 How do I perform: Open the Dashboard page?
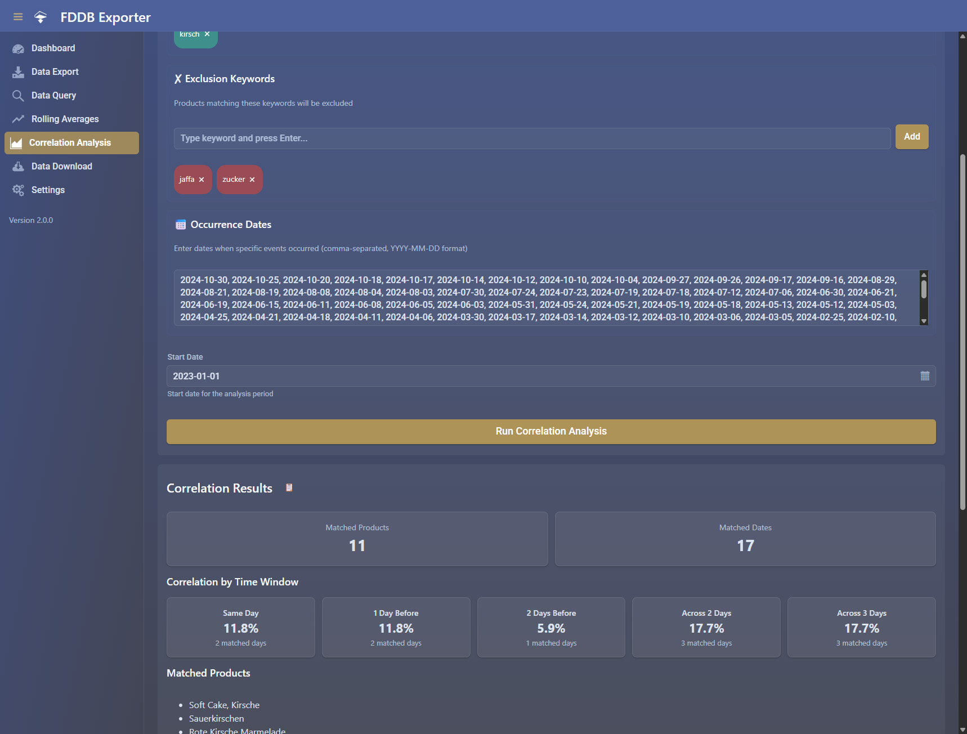pos(53,48)
